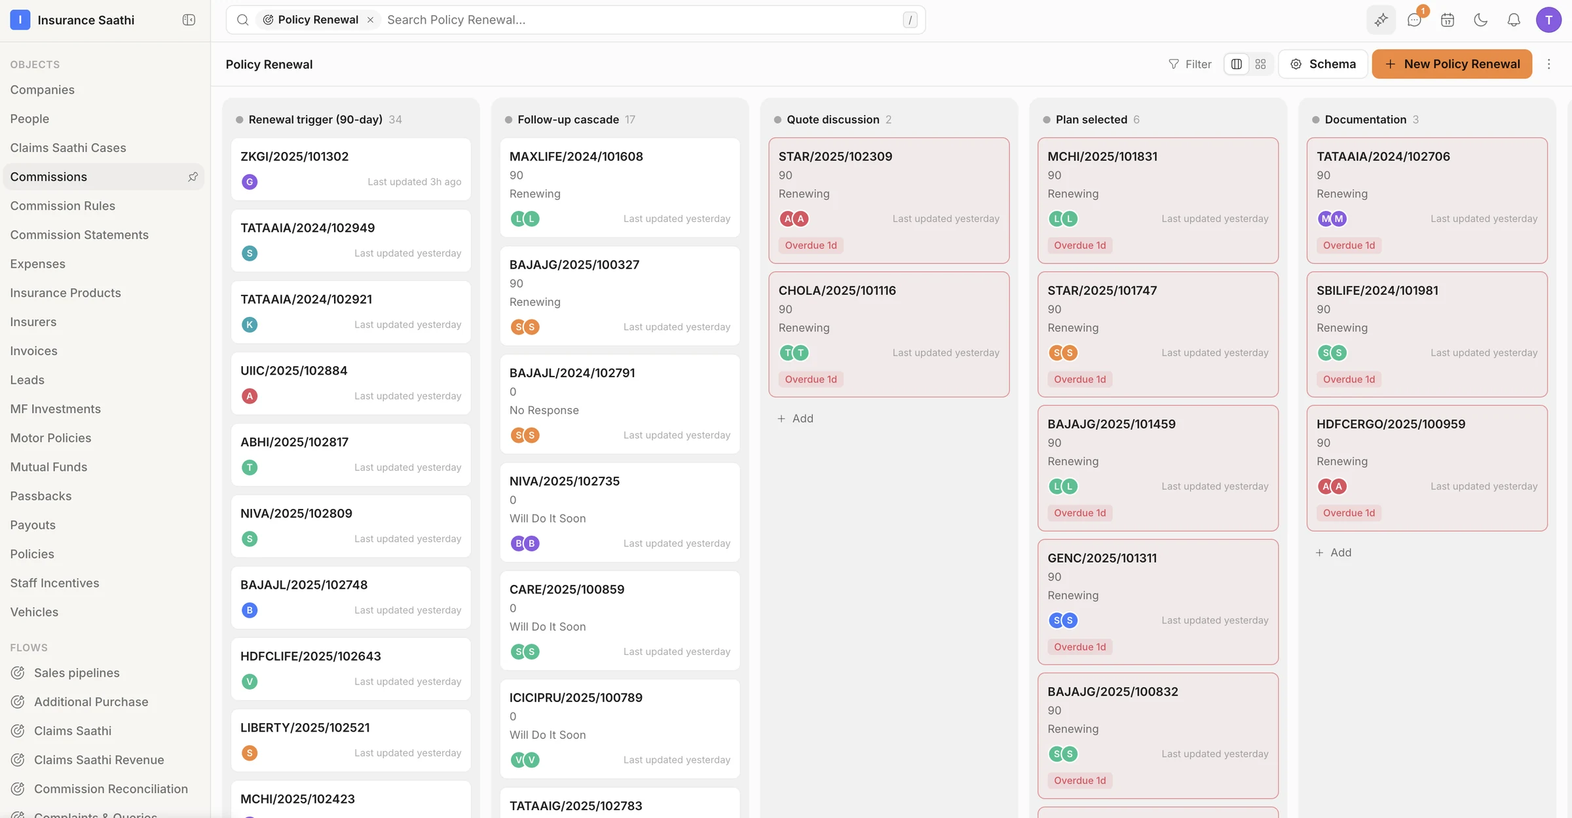Open Companies in the sidebar
The height and width of the screenshot is (818, 1572).
pos(43,90)
